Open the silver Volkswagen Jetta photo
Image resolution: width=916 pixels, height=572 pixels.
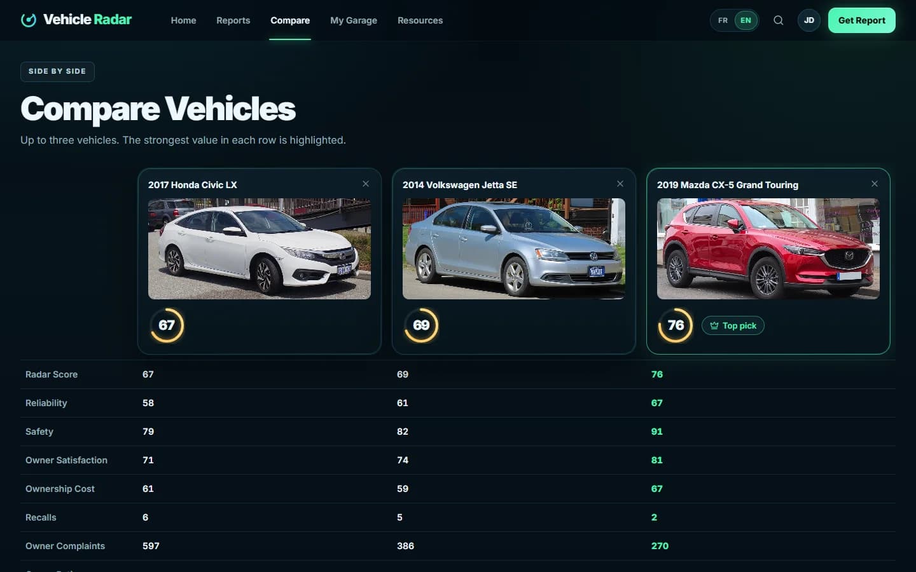[514, 249]
